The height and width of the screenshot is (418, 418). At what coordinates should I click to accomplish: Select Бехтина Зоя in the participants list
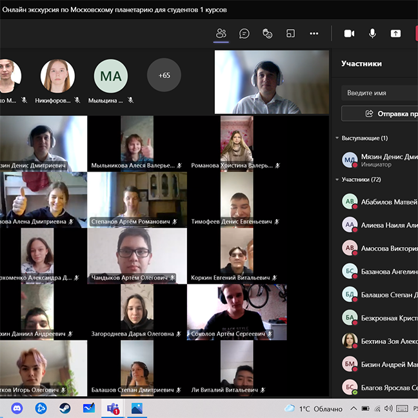tap(388, 341)
